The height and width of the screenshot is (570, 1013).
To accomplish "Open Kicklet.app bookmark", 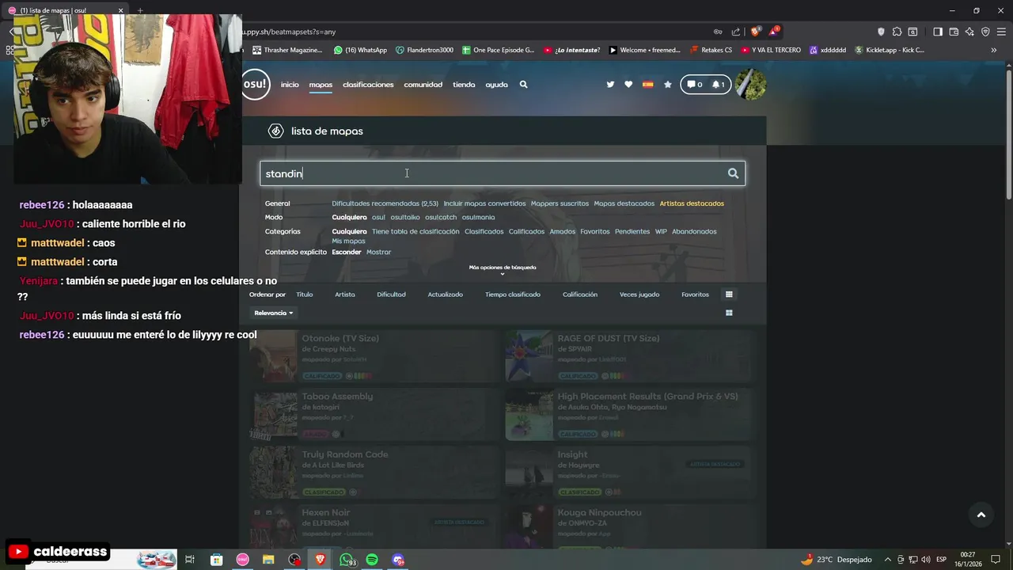I will coord(890,50).
